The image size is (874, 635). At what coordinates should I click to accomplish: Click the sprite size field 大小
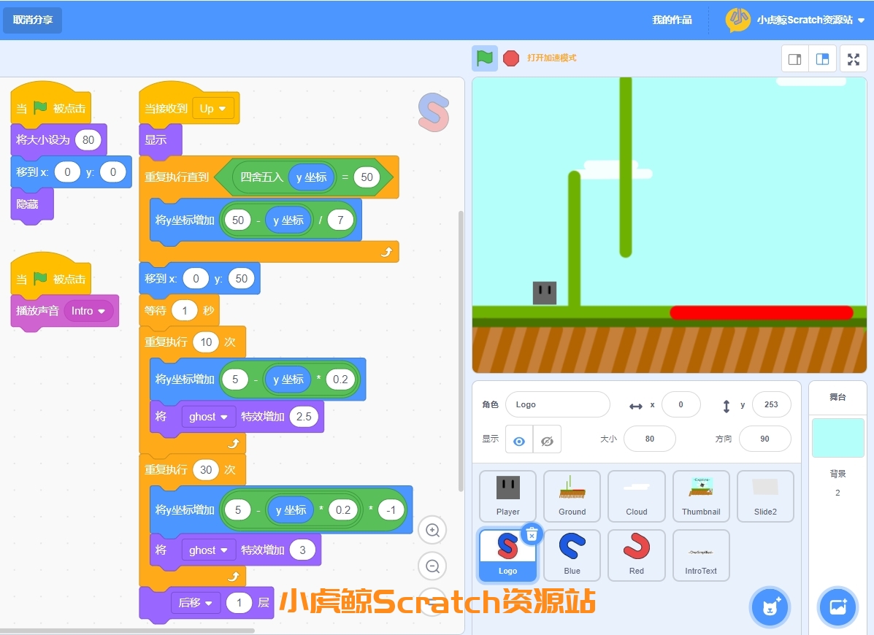[649, 439]
